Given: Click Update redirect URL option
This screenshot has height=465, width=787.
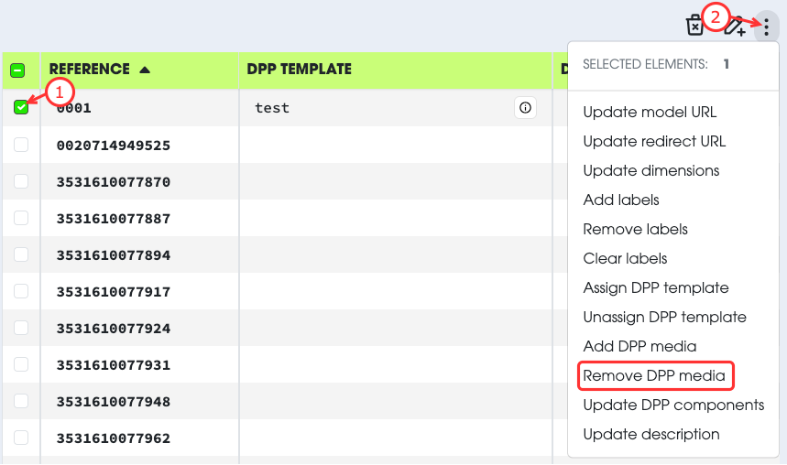Looking at the screenshot, I should coord(654,141).
